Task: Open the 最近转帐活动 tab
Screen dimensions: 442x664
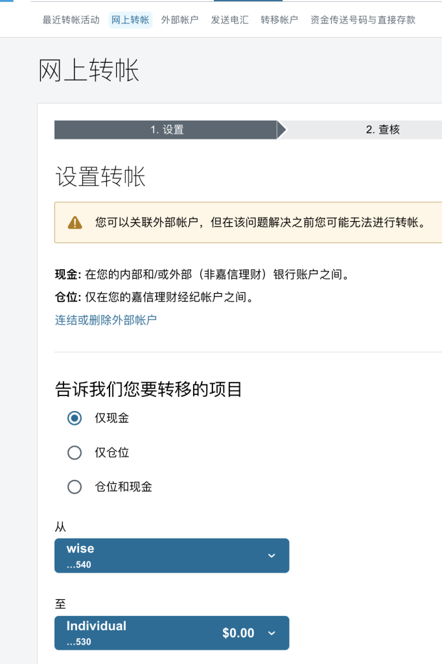Action: click(71, 20)
